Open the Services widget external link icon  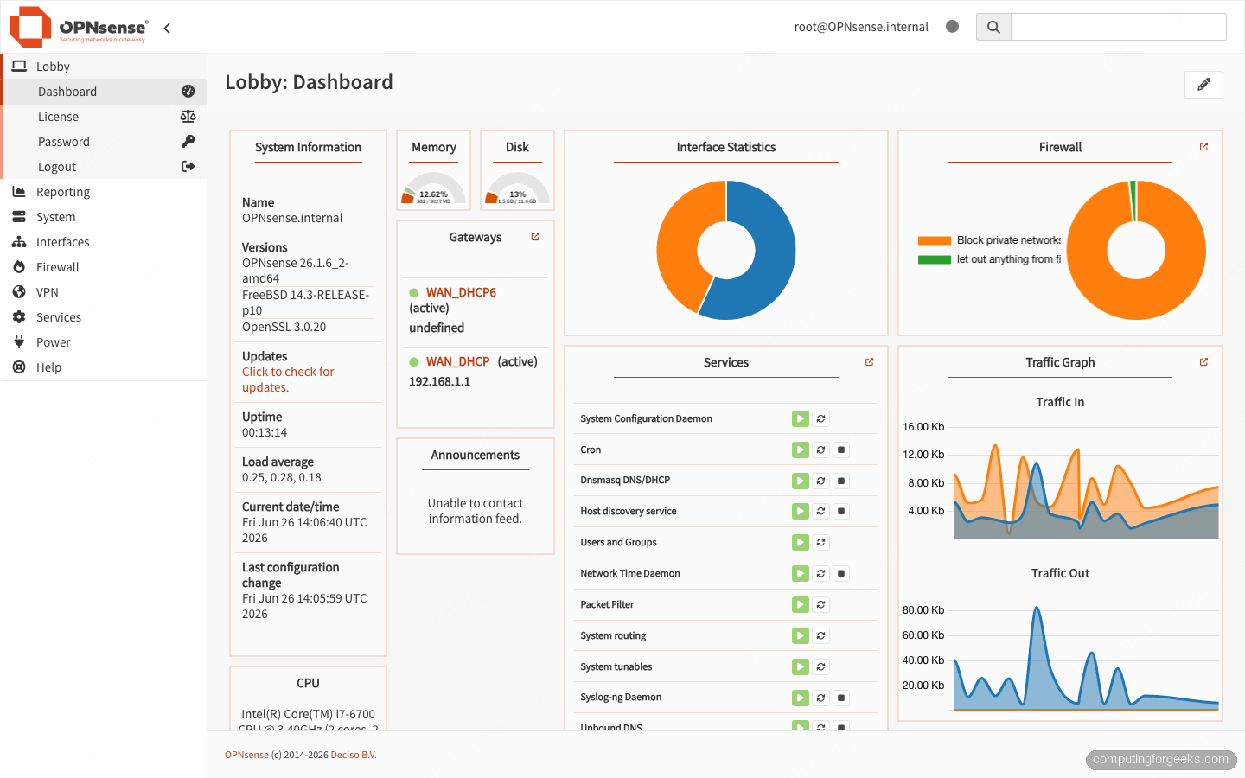pos(870,362)
